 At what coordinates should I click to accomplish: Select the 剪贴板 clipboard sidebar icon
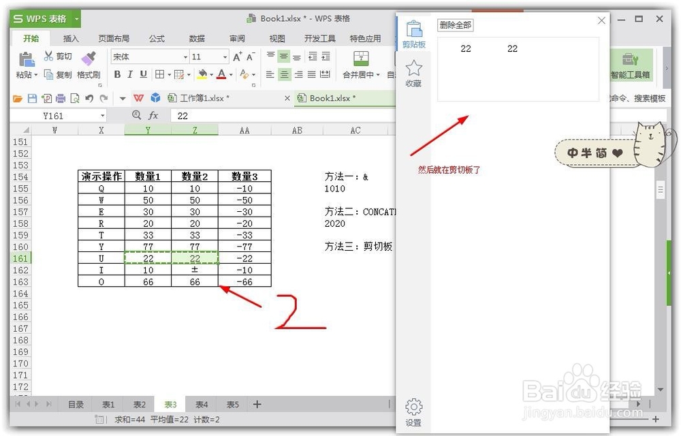click(x=413, y=33)
